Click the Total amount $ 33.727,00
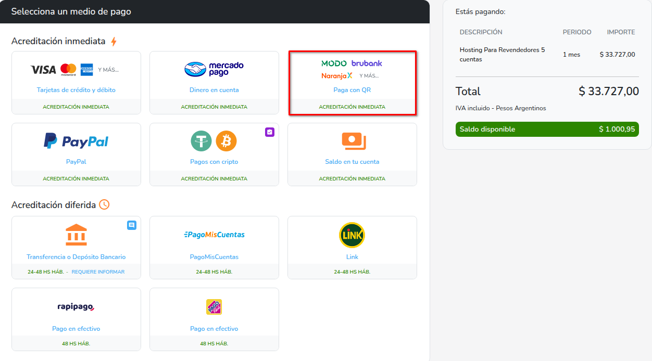Viewport: 652px width, 361px height. click(x=609, y=92)
